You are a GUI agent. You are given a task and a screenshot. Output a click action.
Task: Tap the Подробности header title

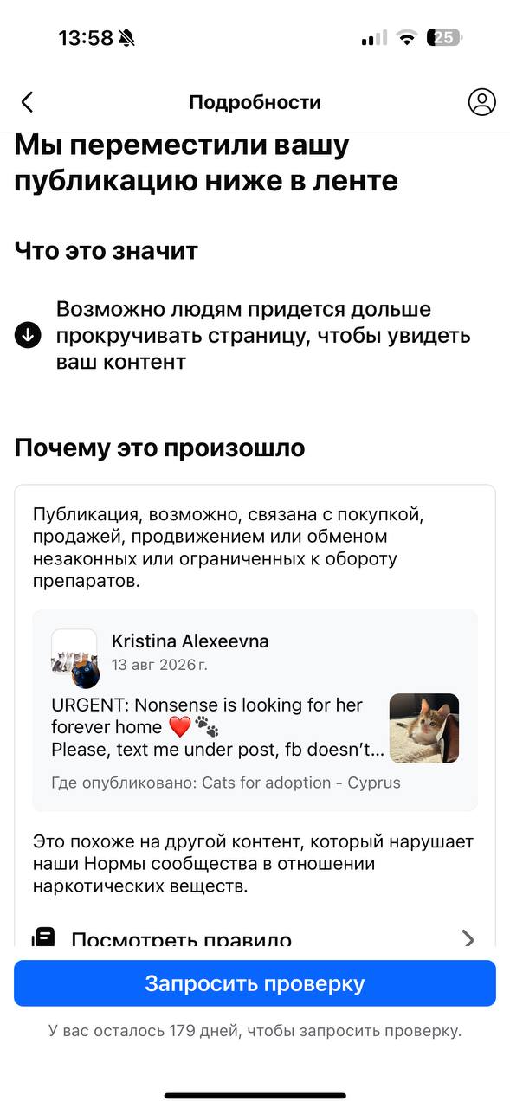pos(255,102)
